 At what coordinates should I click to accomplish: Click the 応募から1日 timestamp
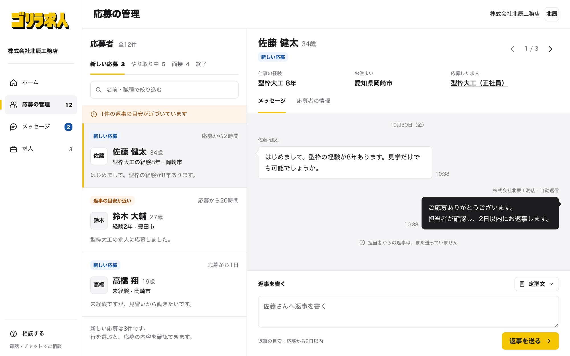coord(223,265)
